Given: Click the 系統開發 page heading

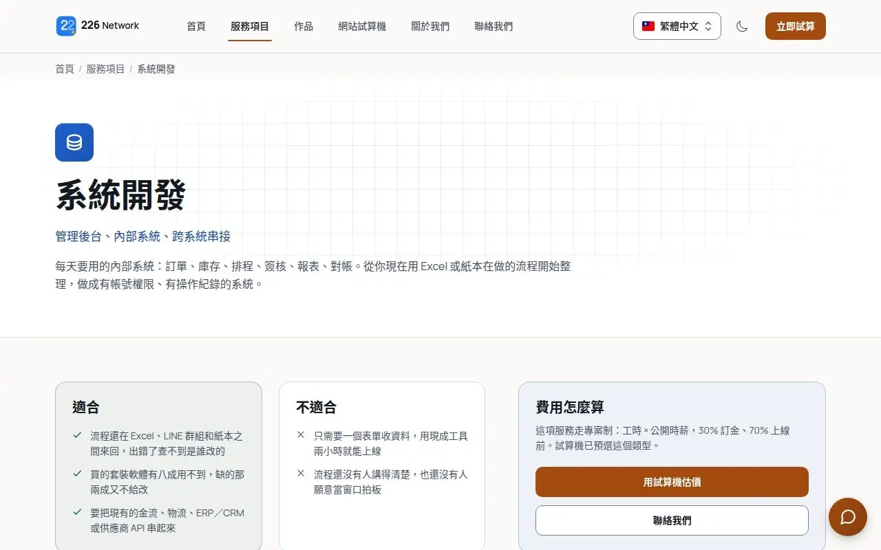Looking at the screenshot, I should (120, 195).
